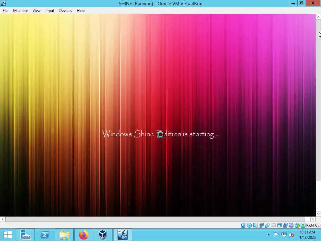Click the horizontal scrollbar thumb
Image resolution: width=321 pixels, height=241 pixels.
(155, 219)
